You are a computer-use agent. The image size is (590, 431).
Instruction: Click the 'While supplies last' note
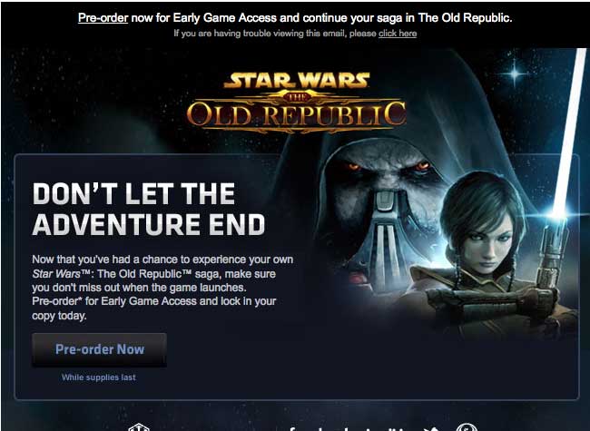[99, 377]
